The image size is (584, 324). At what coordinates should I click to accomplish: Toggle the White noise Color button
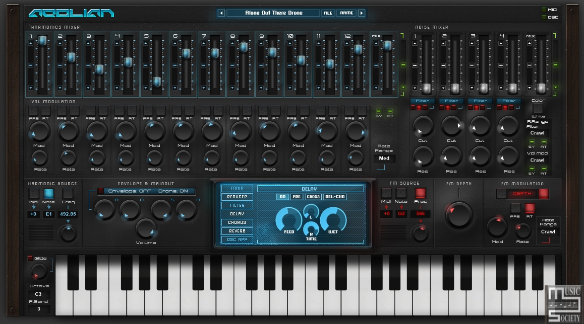[x=538, y=109]
